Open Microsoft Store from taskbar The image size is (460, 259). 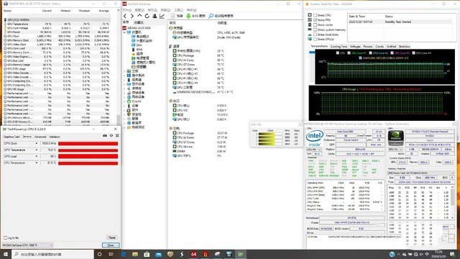147,254
